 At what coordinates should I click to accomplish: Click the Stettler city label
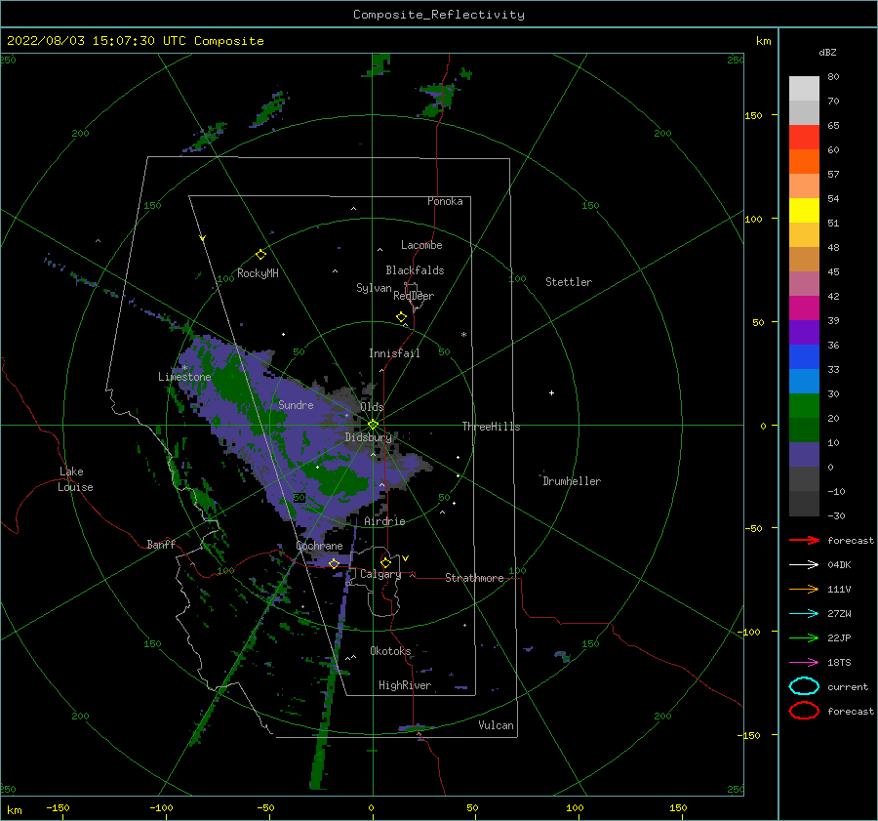pyautogui.click(x=569, y=282)
